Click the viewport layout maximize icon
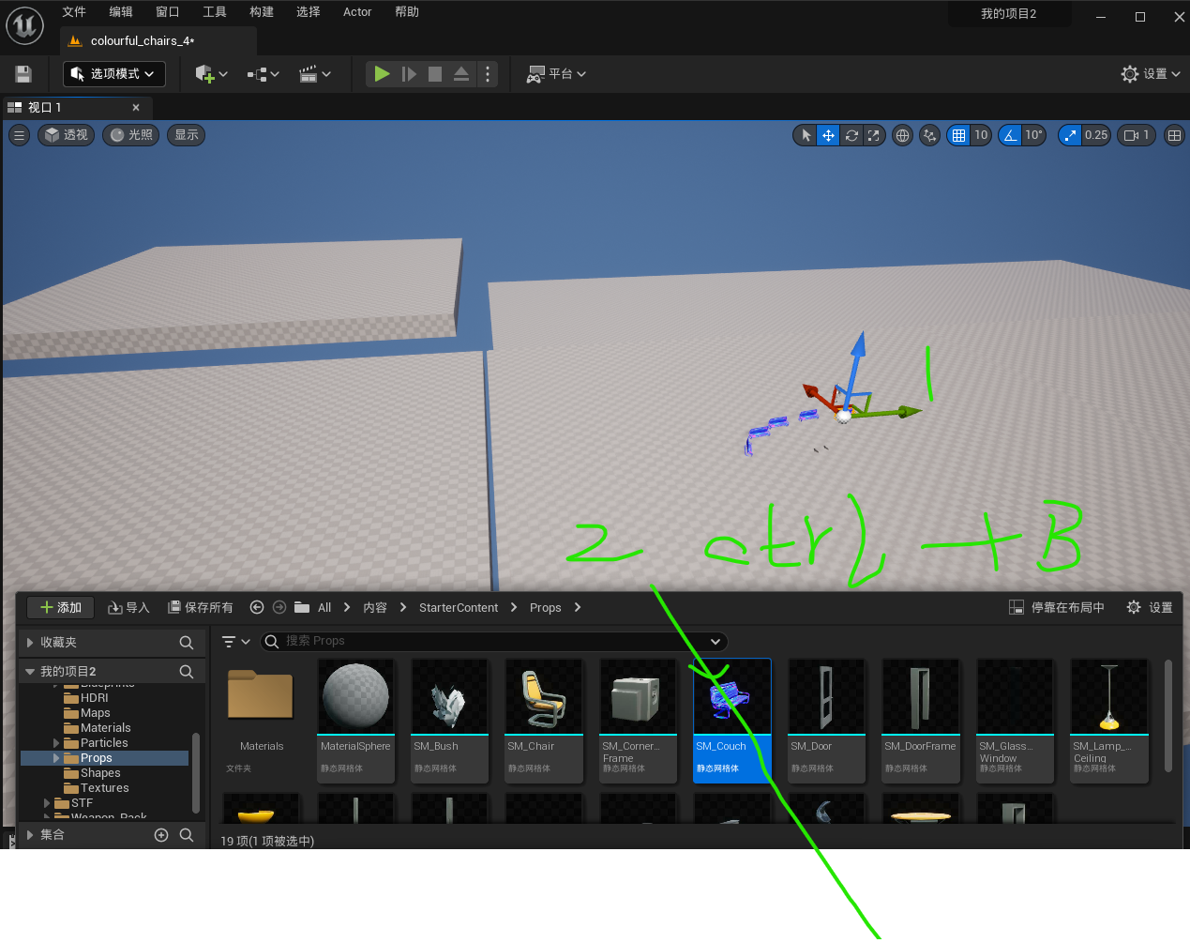Viewport: 1190px width, 943px height. click(1174, 135)
